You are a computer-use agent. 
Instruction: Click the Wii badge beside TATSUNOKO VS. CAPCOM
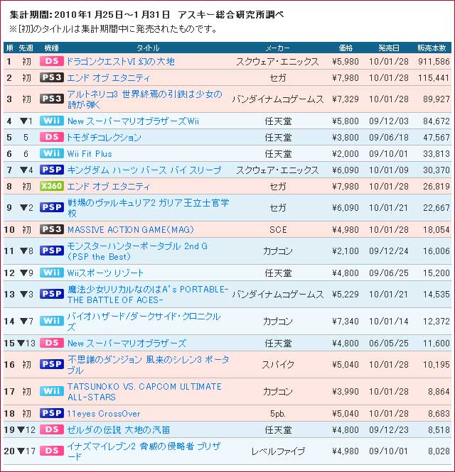(x=52, y=391)
